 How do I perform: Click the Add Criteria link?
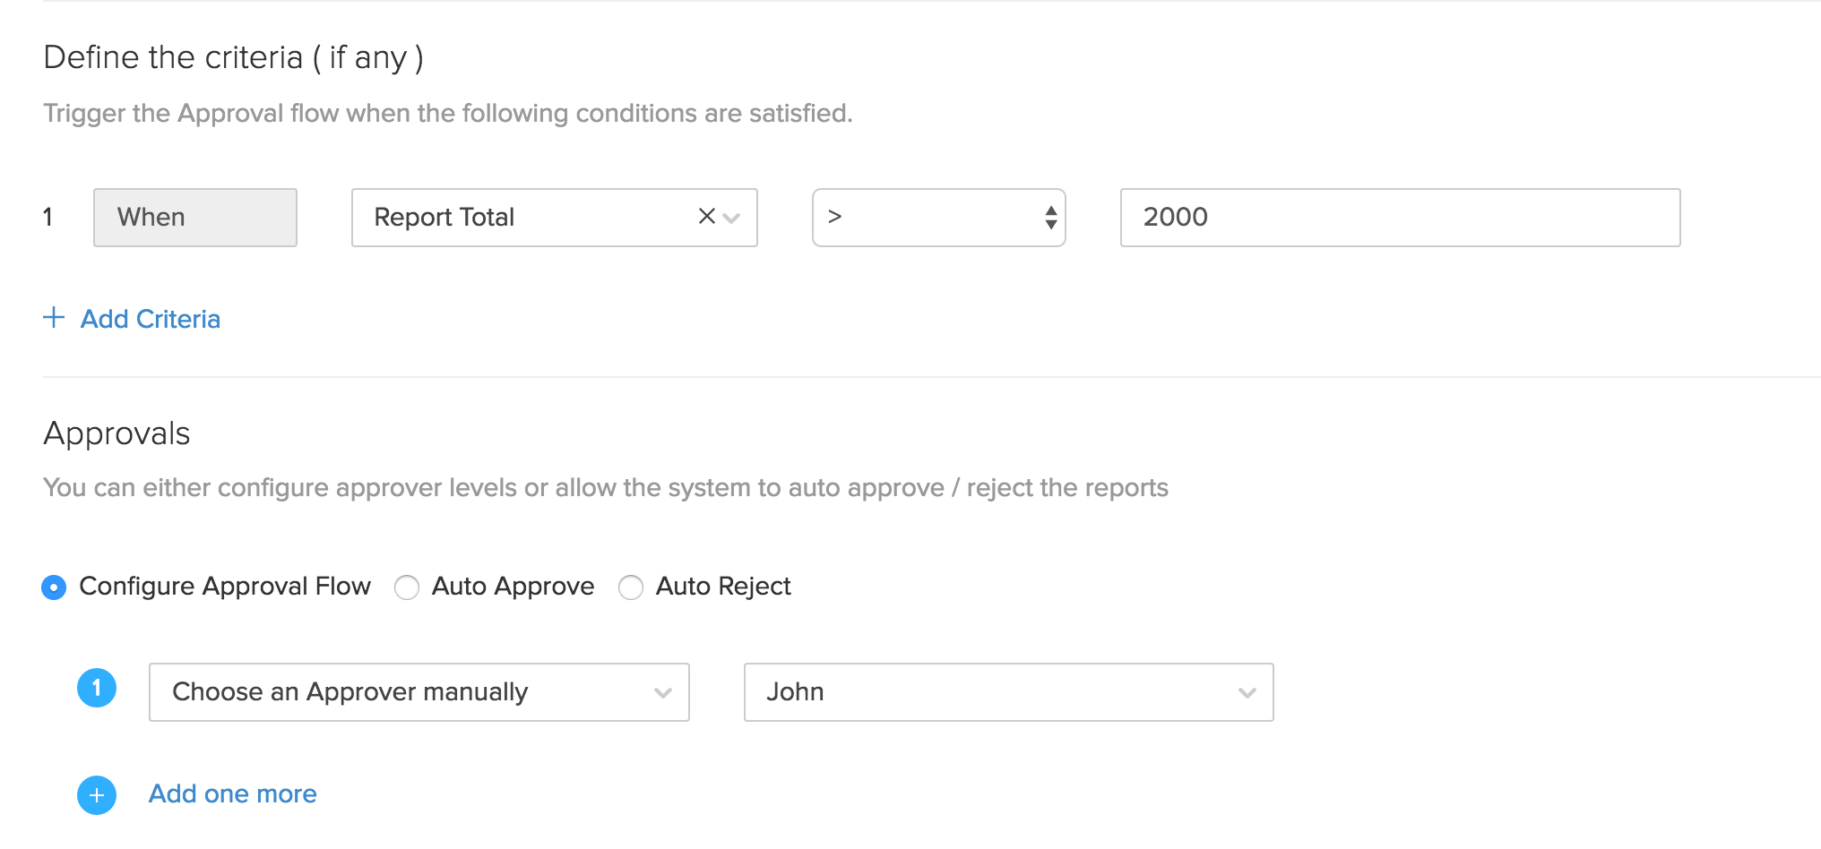pos(151,319)
